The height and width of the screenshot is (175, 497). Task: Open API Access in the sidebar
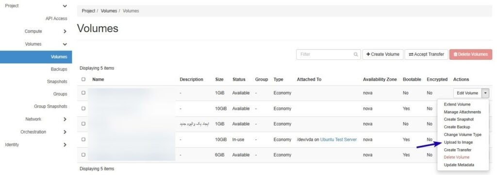point(56,19)
